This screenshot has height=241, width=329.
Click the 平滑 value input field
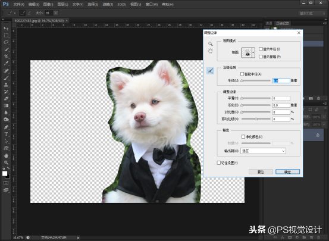[281, 98]
